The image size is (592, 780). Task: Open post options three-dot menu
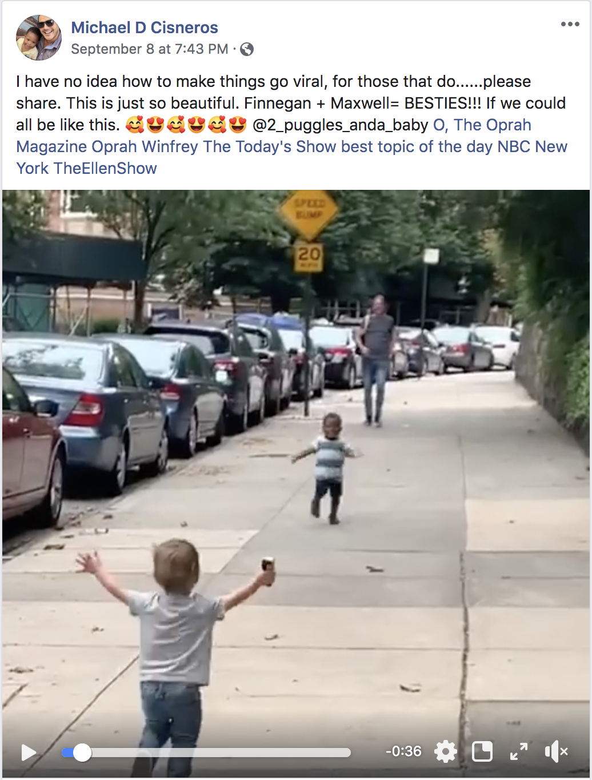point(570,24)
